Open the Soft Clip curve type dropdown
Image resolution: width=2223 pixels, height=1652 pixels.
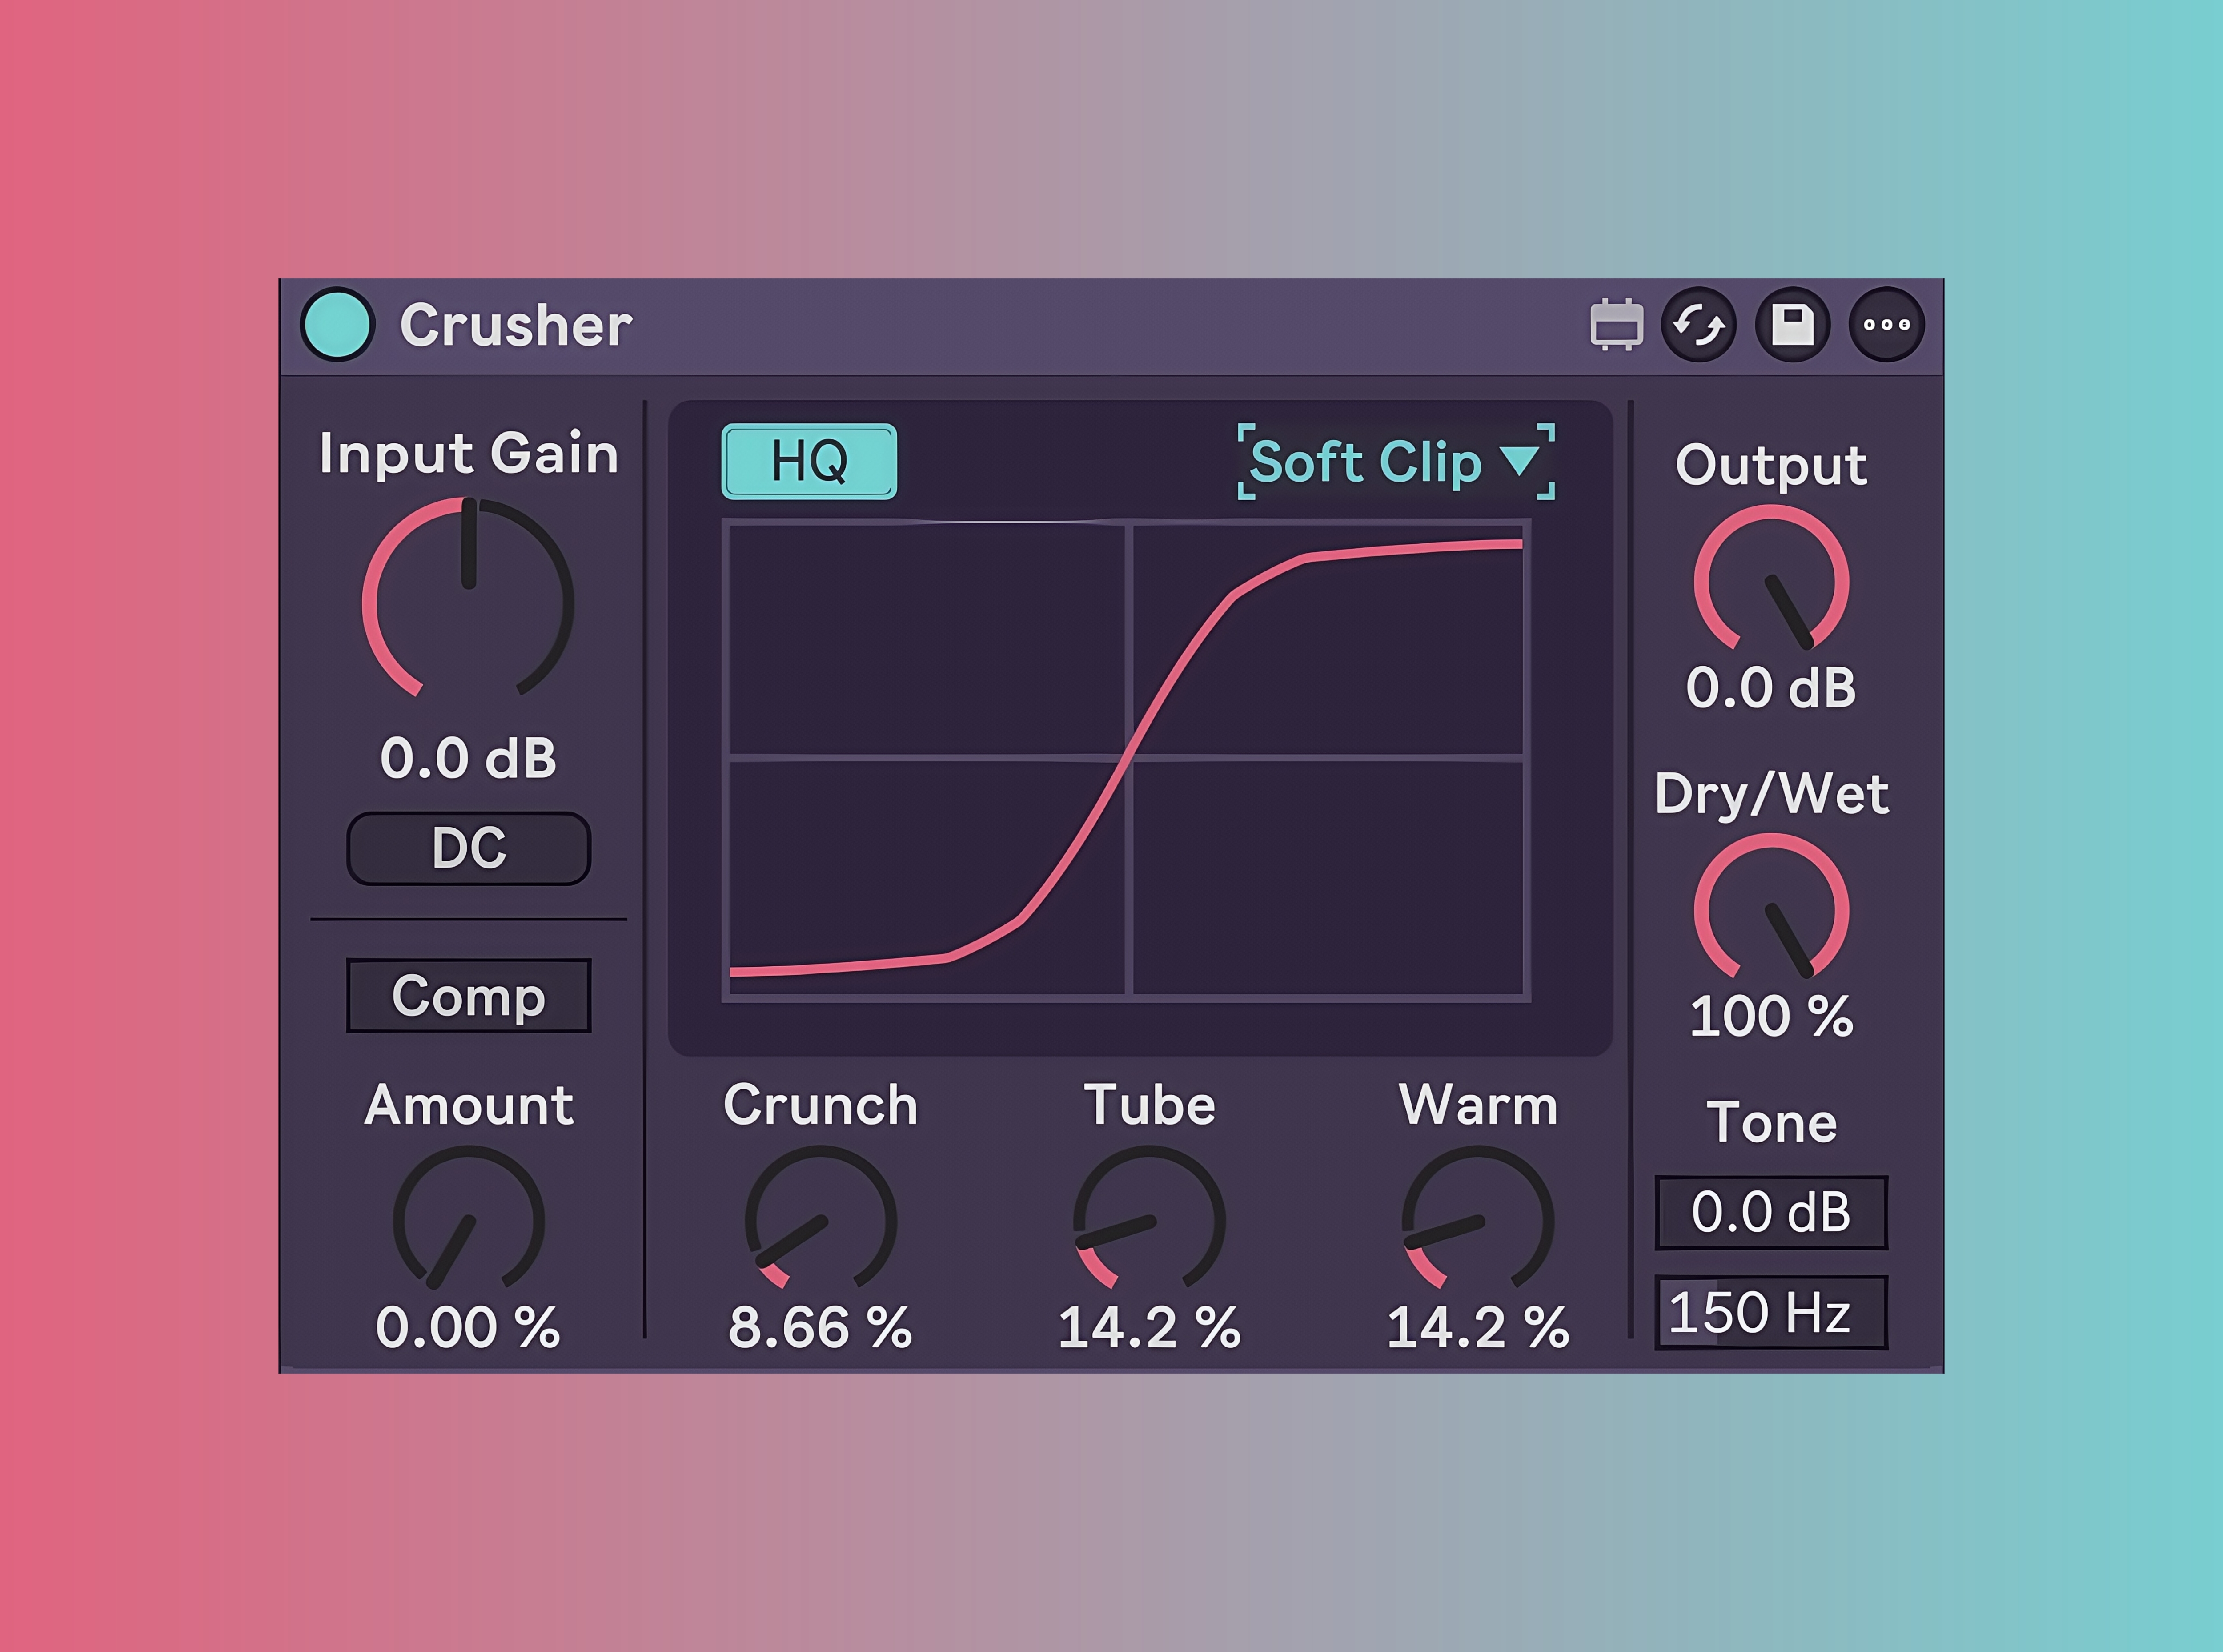pos(1365,462)
